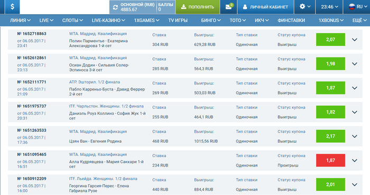
Task: Open the LIVE-КАЗИНО menu
Action: click(108, 21)
